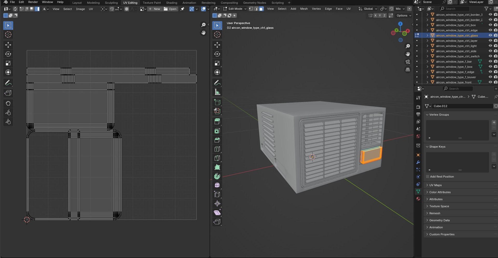Open the Material properties tab icon
Image resolution: width=498 pixels, height=258 pixels.
point(418,199)
